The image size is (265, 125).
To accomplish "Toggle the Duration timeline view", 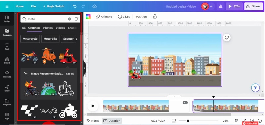I will click(112, 121).
